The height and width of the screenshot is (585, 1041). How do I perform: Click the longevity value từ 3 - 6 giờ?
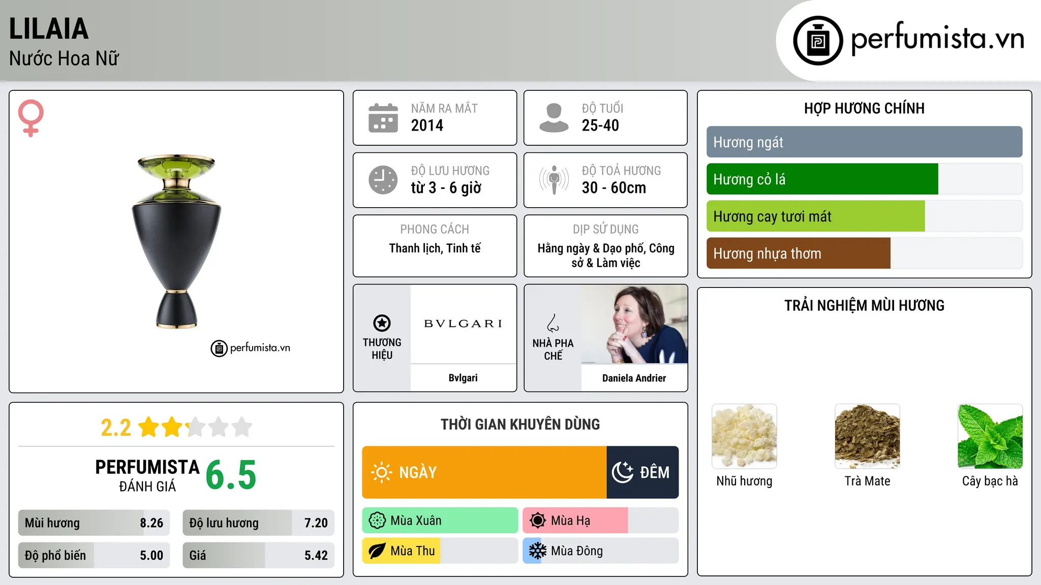[x=446, y=188]
